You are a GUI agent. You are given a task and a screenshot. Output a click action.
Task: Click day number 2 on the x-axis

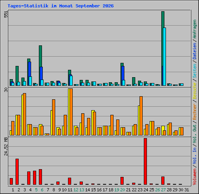pyautogui.click(x=19, y=190)
